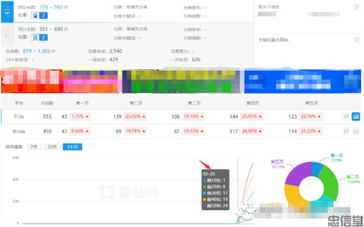Switch ranking trend to 7天
Screen dimensions: 364x227
pos(34,147)
